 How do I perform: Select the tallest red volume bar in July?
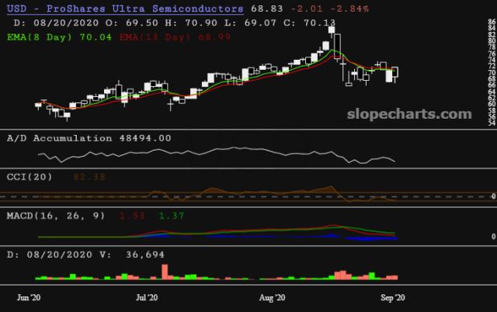pyautogui.click(x=165, y=272)
